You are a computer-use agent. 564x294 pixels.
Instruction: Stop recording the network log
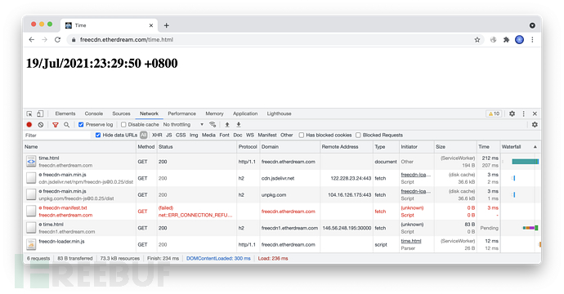click(x=29, y=125)
